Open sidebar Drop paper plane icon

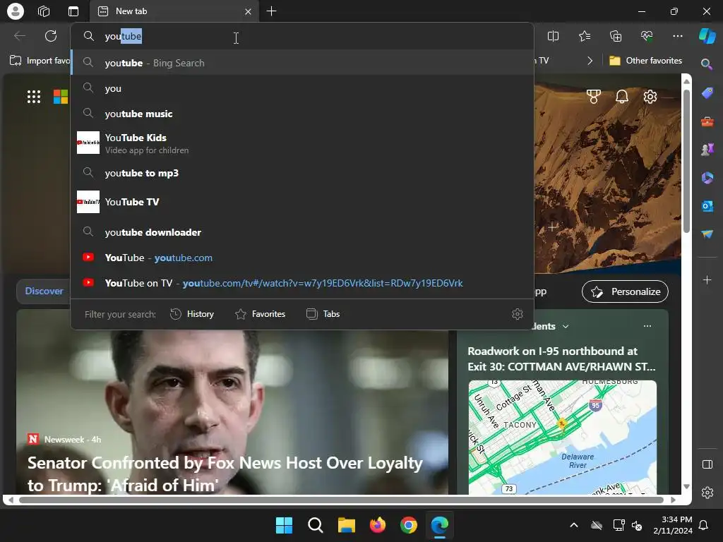coord(707,234)
